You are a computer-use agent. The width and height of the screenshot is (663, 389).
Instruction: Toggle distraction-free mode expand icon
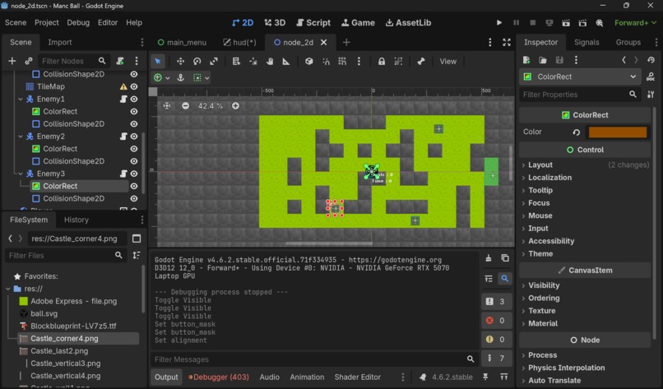(507, 42)
